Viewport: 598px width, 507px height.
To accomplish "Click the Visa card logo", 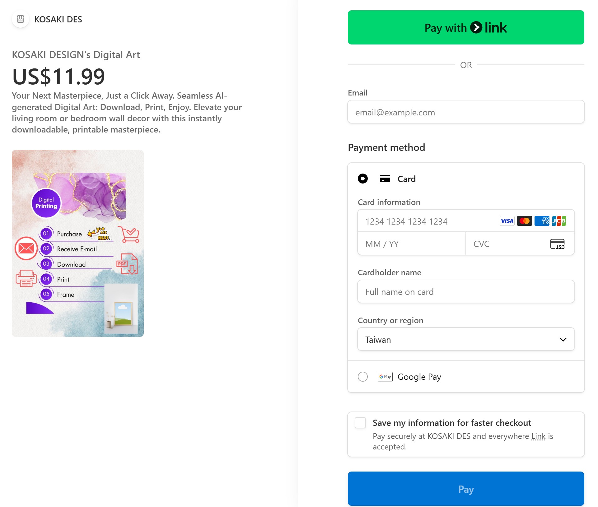I will pyautogui.click(x=507, y=221).
